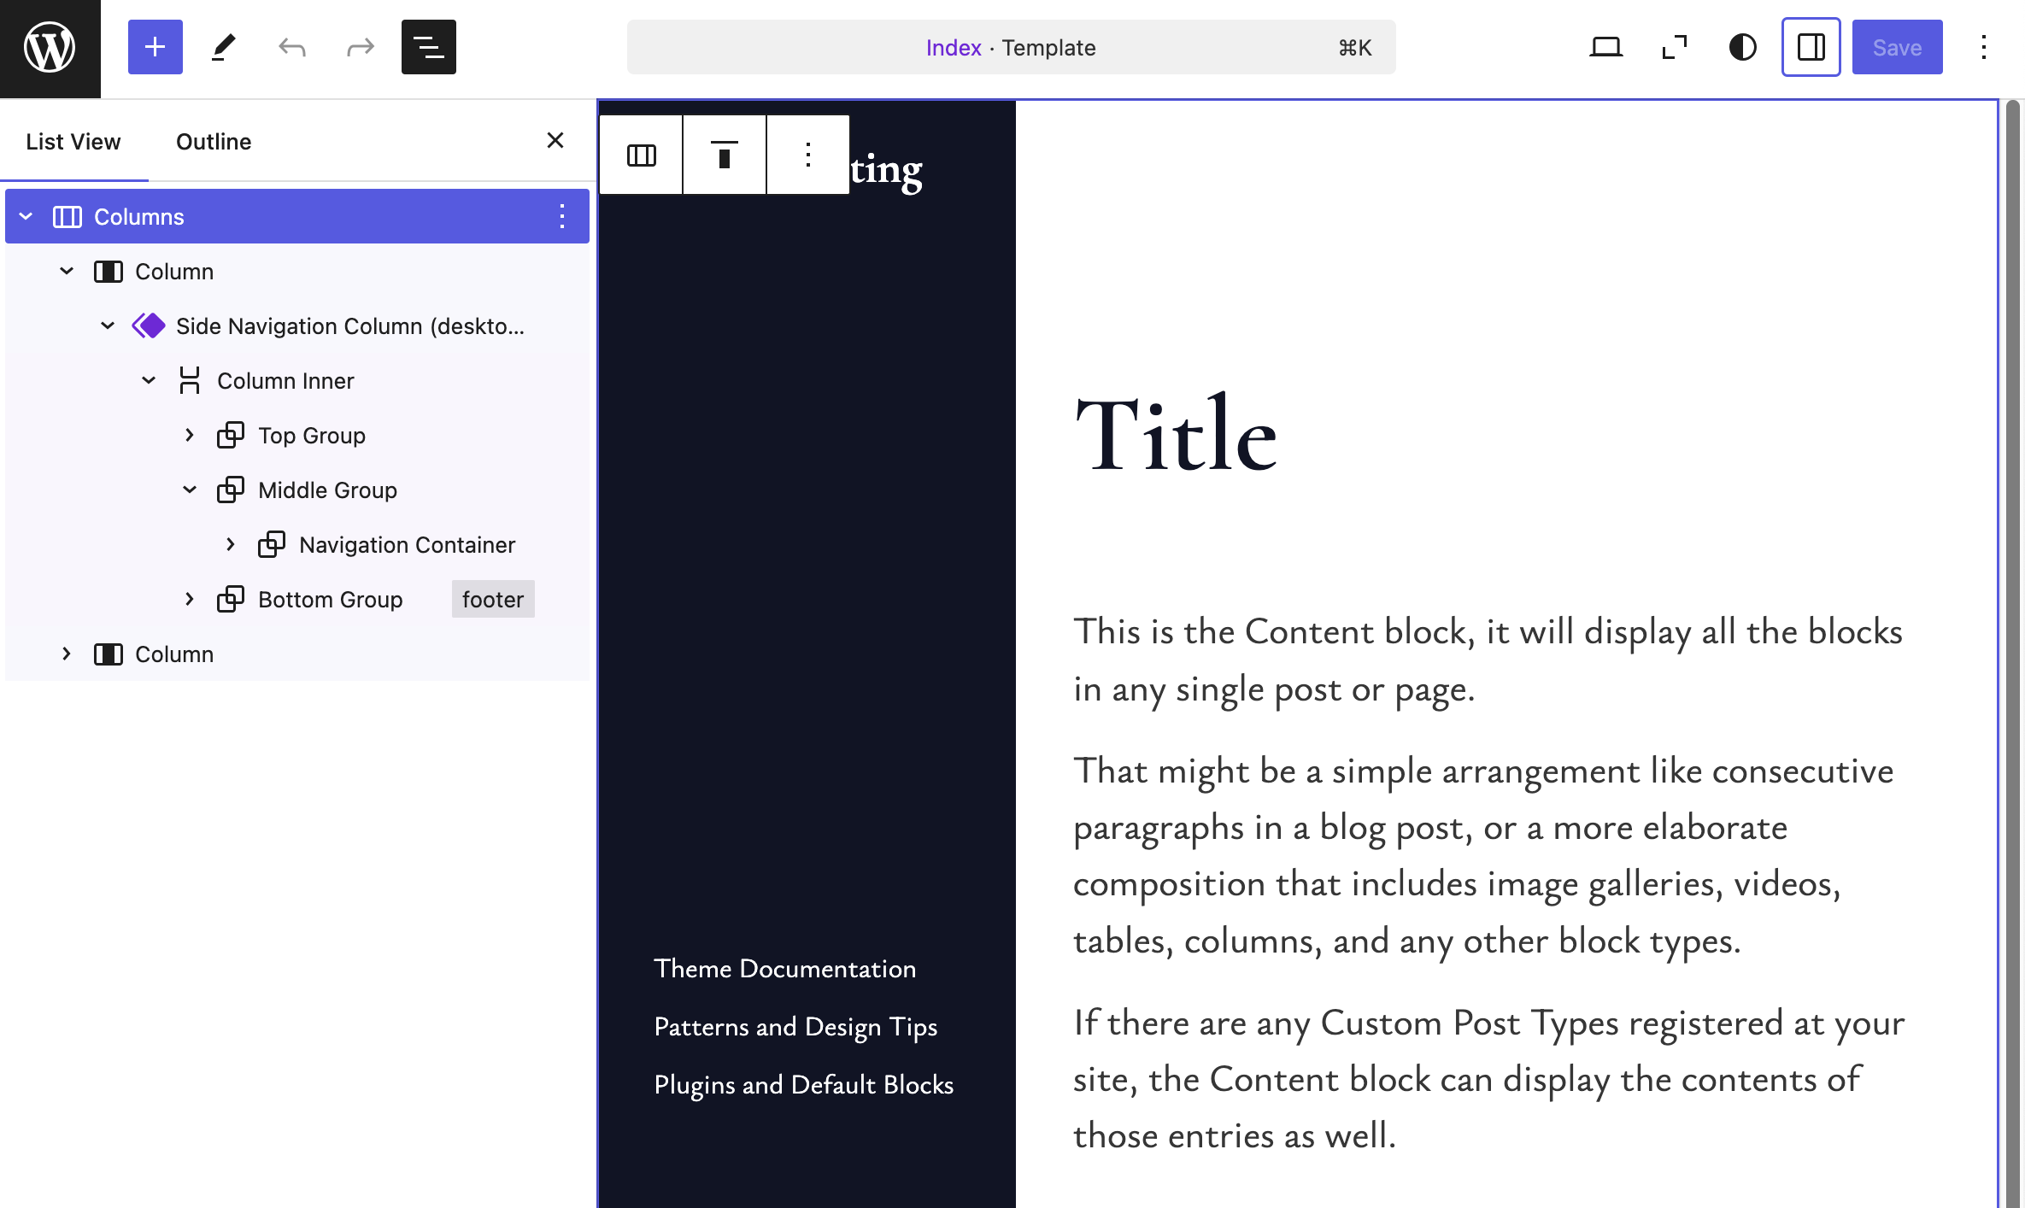Click the Redo arrow
This screenshot has width=2025, height=1208.
(360, 47)
